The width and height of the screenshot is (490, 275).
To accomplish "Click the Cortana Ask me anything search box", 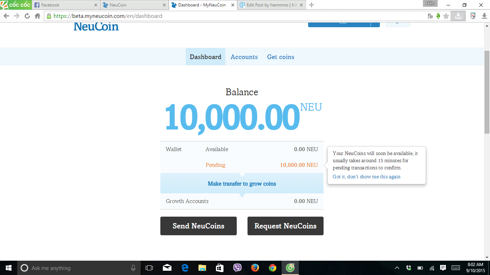I will pos(78,268).
